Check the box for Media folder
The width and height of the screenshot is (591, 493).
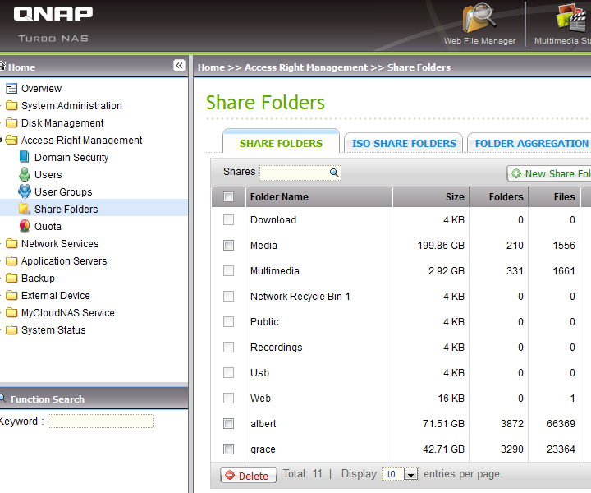229,245
